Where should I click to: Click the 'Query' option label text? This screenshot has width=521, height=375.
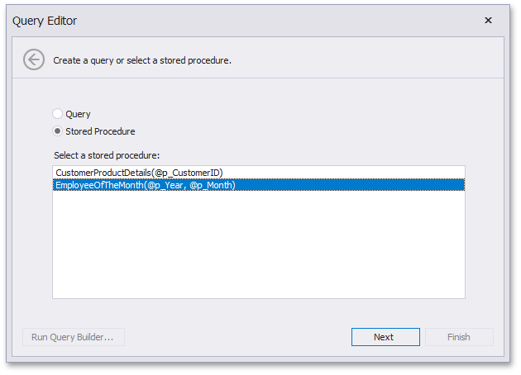point(78,114)
